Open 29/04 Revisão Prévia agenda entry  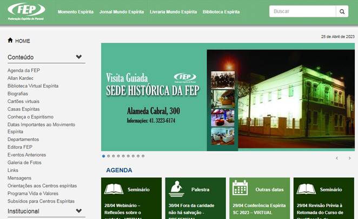pyautogui.click(x=320, y=211)
